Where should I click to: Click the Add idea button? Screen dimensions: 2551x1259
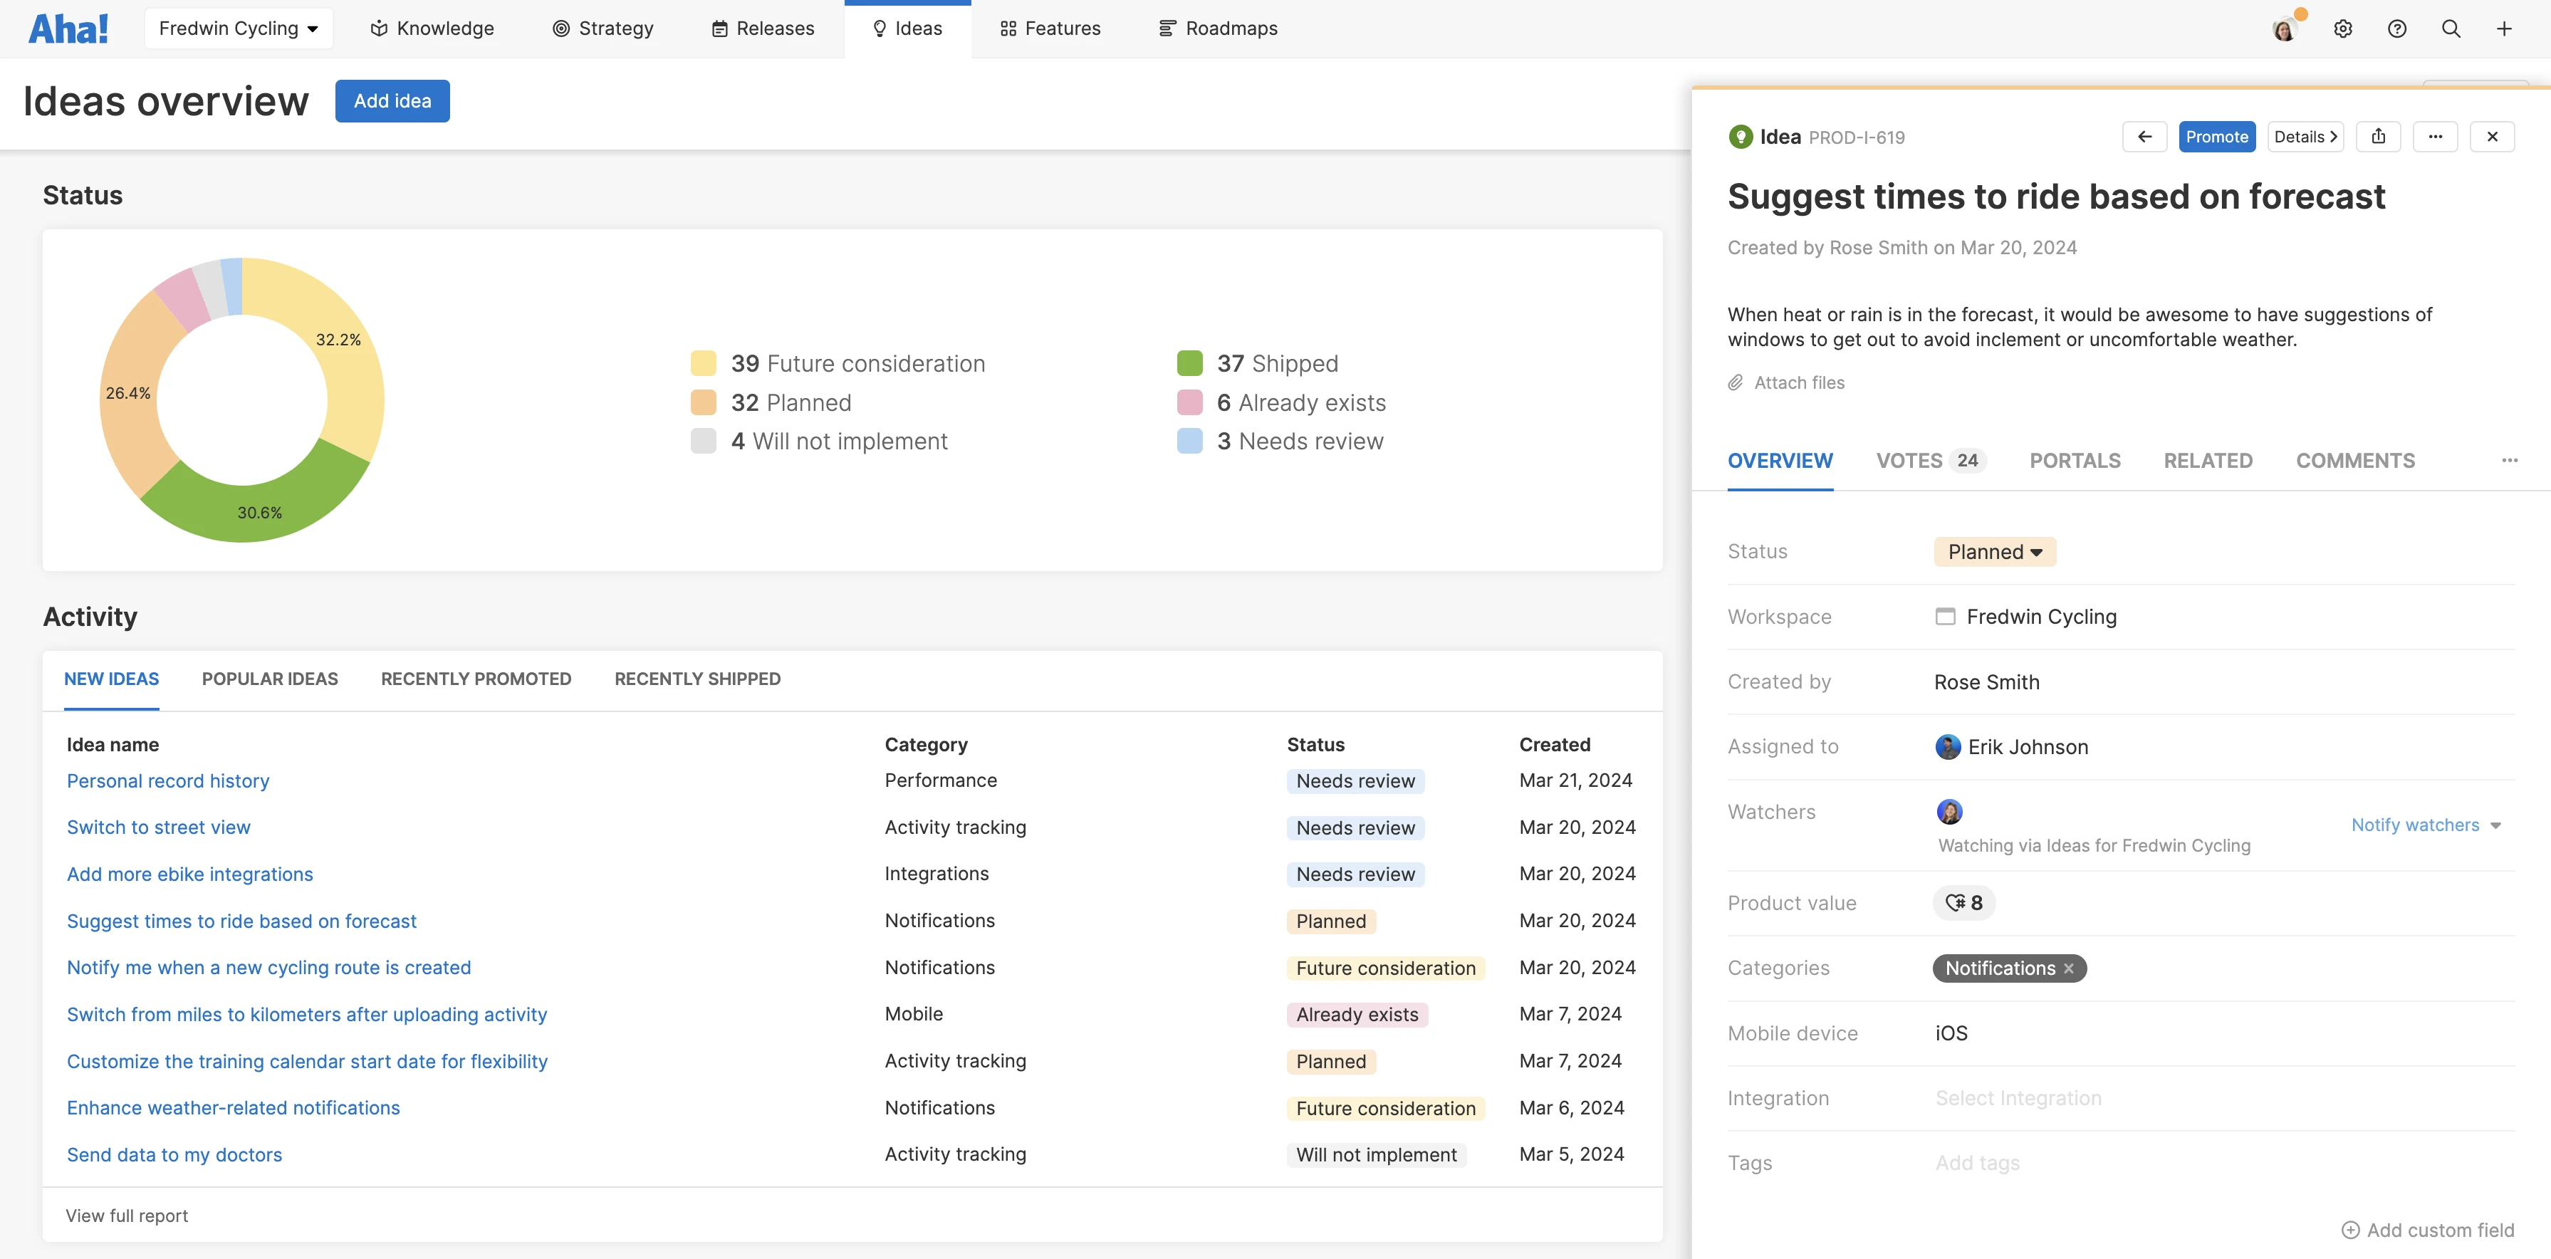392,101
